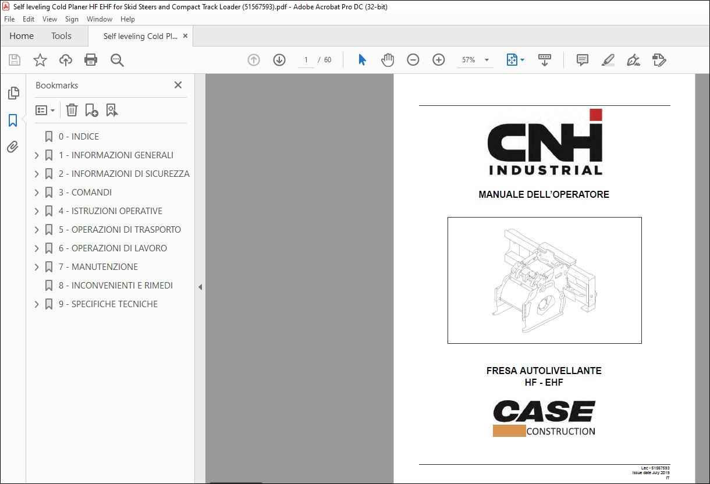Viewport: 710px width, 484px height.
Task: Open the Edit menu
Action: coord(29,19)
